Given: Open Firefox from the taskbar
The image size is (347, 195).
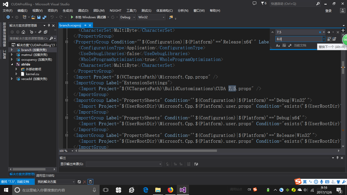Looking at the screenshot, I should pos(170,190).
